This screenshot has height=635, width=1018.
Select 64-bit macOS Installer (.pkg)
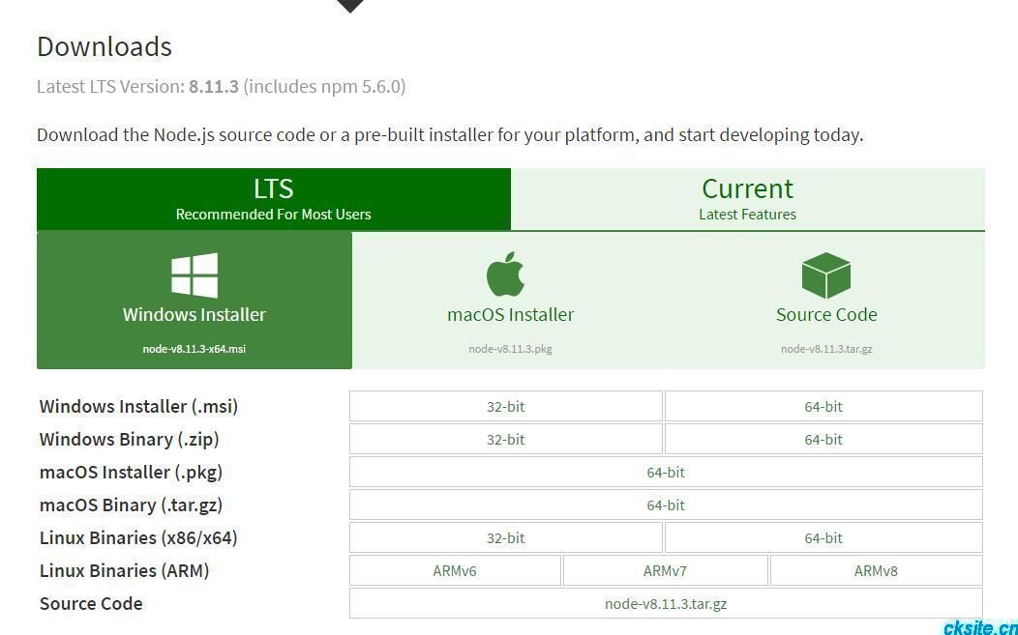(x=666, y=473)
